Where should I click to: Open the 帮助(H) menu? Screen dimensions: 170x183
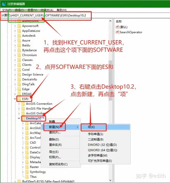[61, 10]
